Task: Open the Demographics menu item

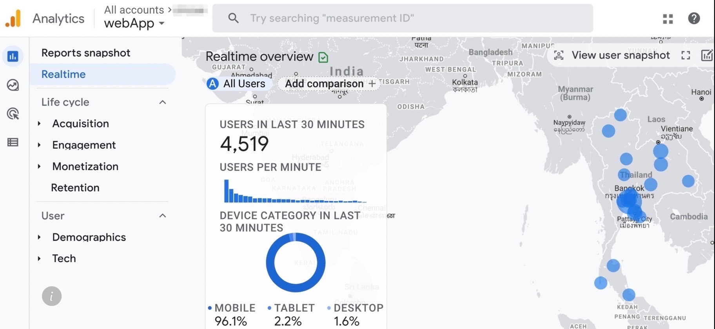Action: click(89, 237)
